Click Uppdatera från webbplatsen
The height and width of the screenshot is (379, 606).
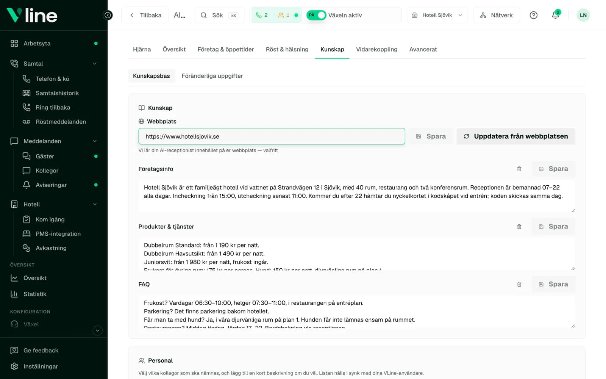[516, 136]
